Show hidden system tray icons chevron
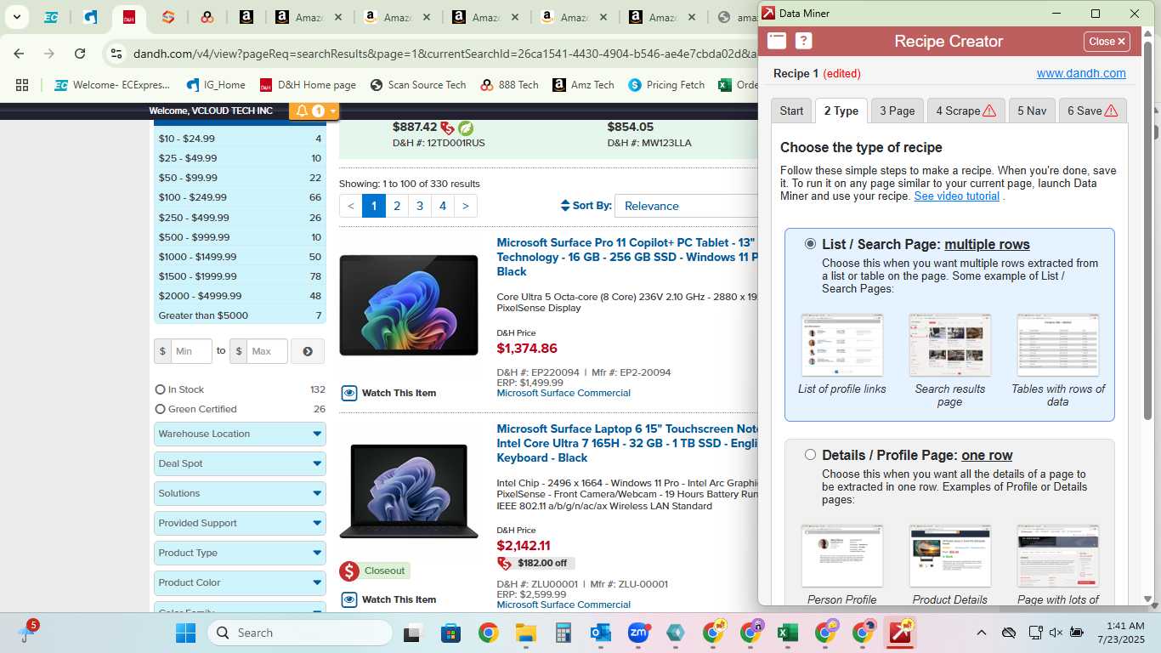Screen dimensions: 1161x653 [981, 633]
